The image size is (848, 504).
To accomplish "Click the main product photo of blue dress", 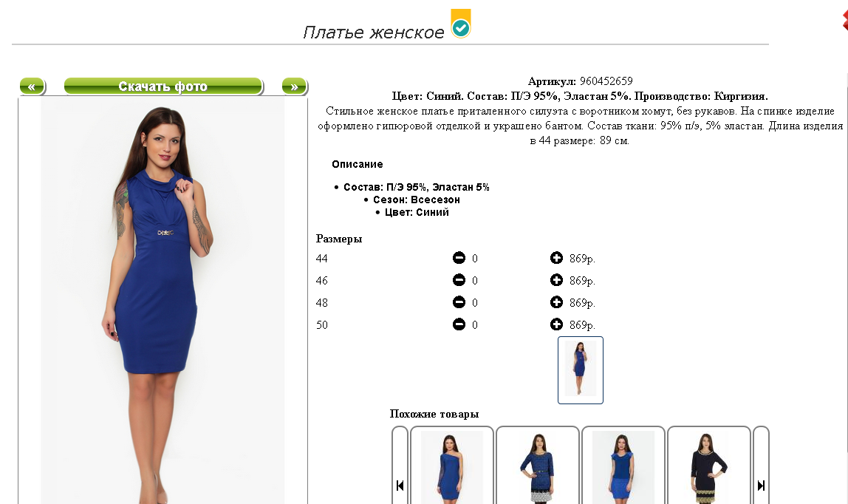I will click(x=163, y=301).
